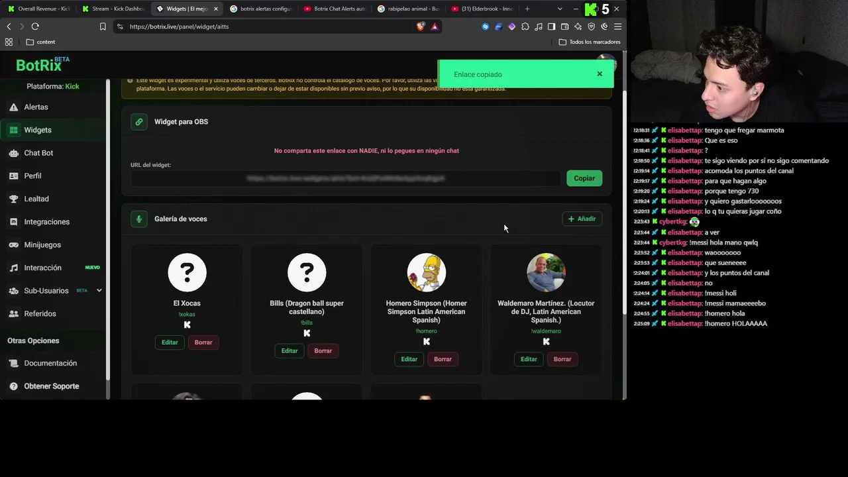Click the microphone icon beside Galería de voces

[139, 219]
